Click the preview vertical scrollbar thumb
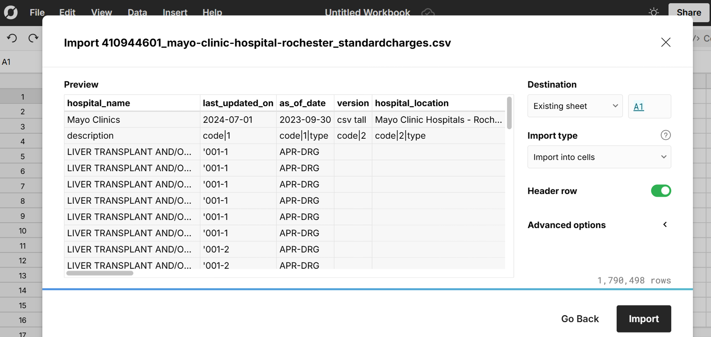Viewport: 711px width, 337px height. (x=509, y=113)
